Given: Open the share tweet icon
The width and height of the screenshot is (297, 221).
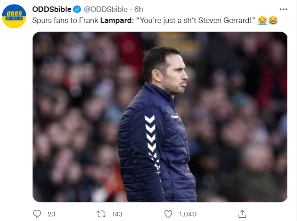Looking at the screenshot, I should [242, 214].
